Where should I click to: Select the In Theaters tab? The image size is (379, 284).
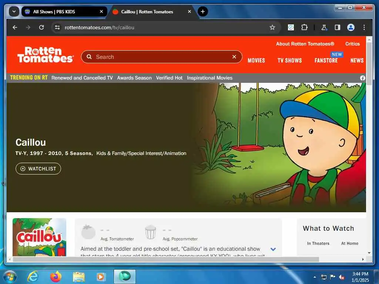point(318,243)
